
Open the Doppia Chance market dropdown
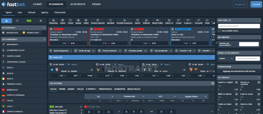[x=193, y=96]
